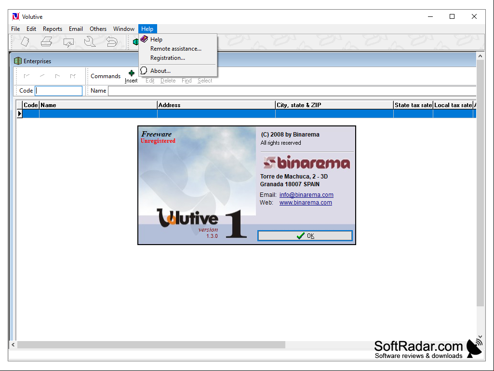Screen dimensions: 494x371
Task: Open the Reports menu
Action: (x=53, y=29)
